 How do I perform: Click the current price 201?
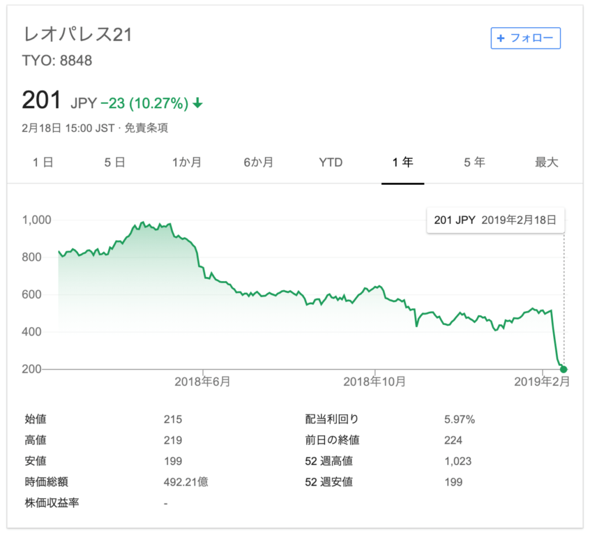point(41,100)
